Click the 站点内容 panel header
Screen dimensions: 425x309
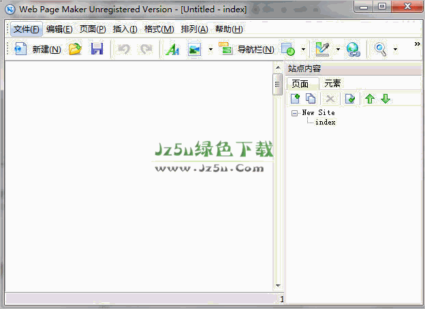[353, 69]
